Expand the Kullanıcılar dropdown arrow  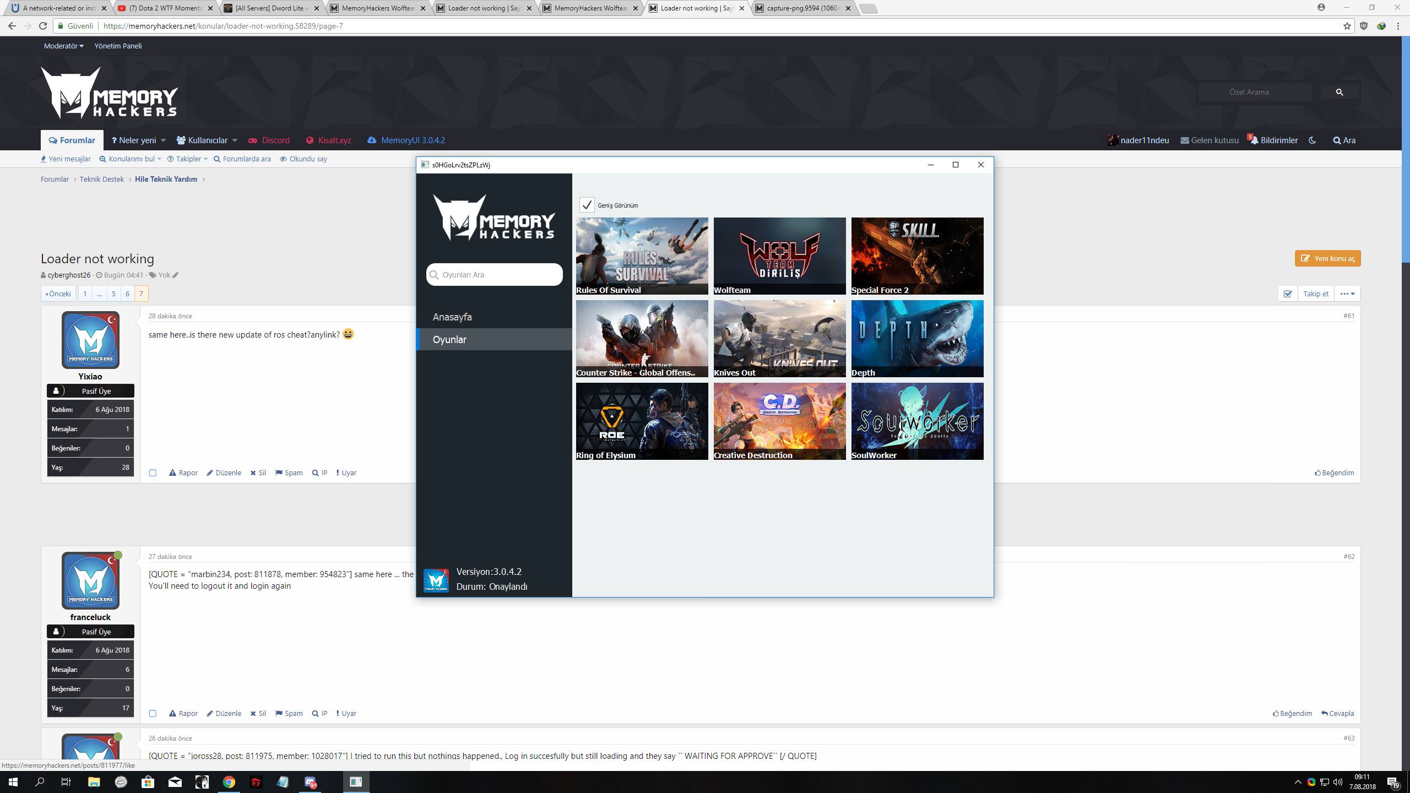[235, 140]
